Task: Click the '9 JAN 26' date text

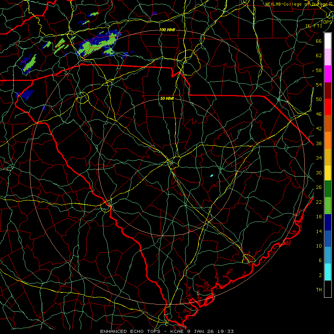Action: (x=200, y=331)
